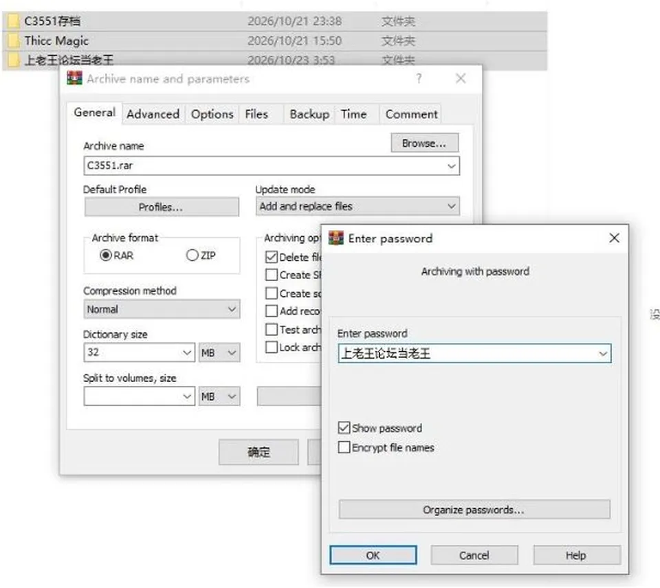
Task: Click WinRAR icon in Enter password title bar
Action: point(336,238)
